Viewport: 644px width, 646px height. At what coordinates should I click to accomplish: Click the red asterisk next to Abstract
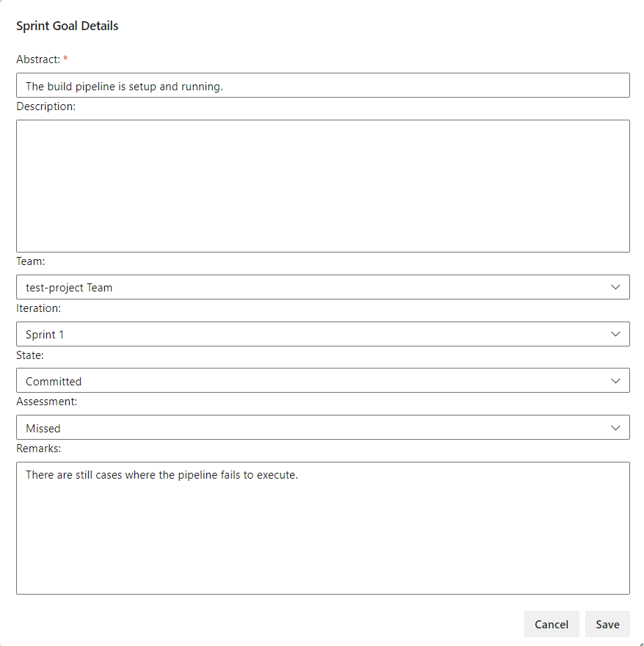click(65, 59)
